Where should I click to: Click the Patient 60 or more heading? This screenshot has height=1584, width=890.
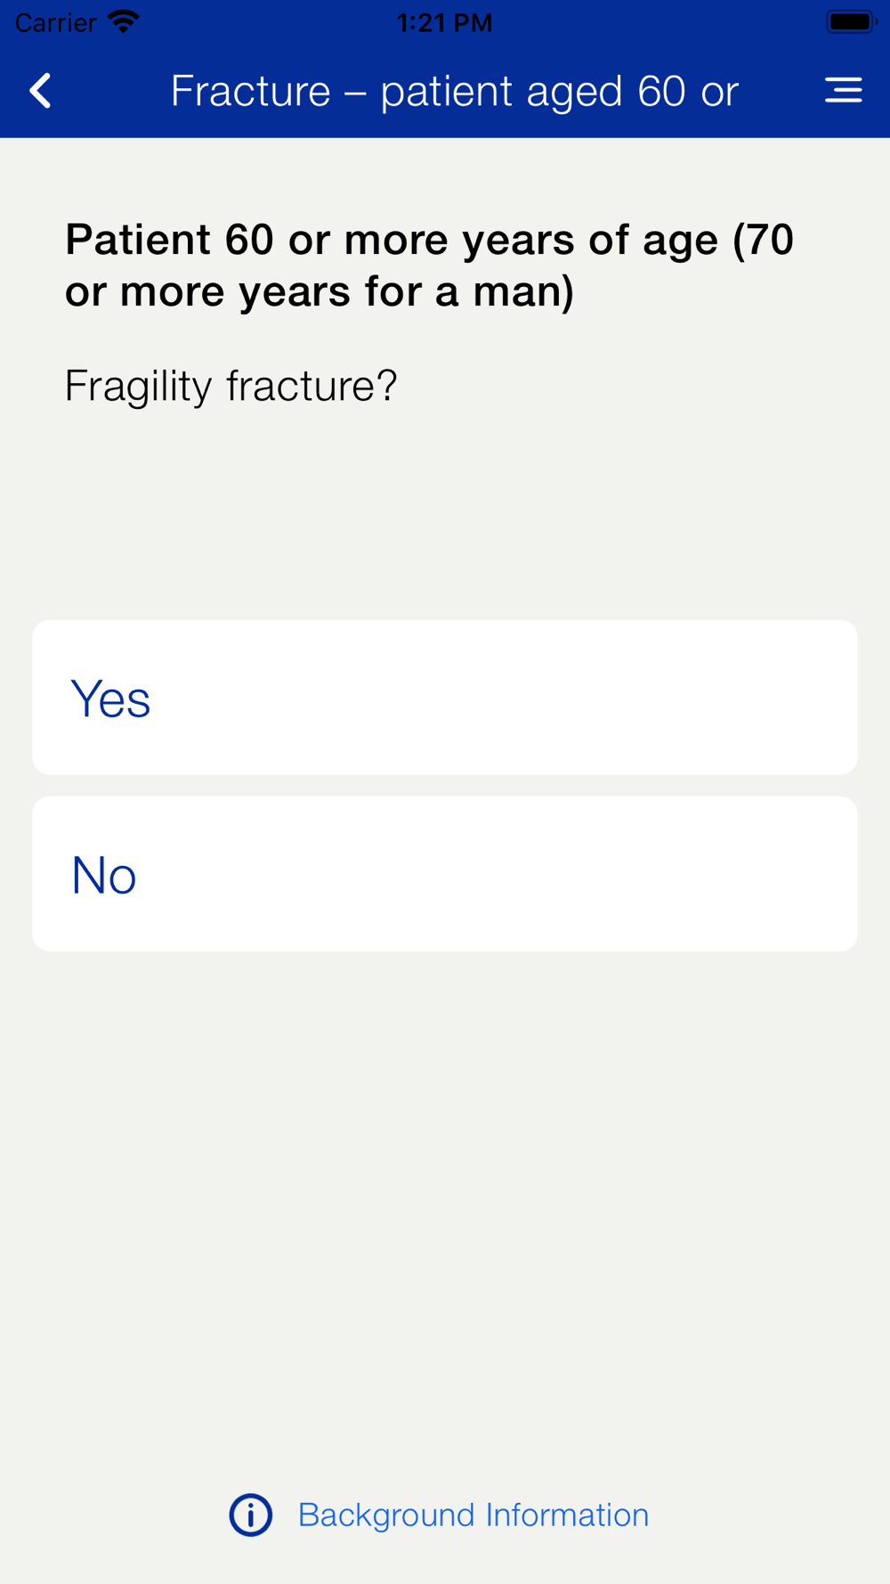pos(429,265)
